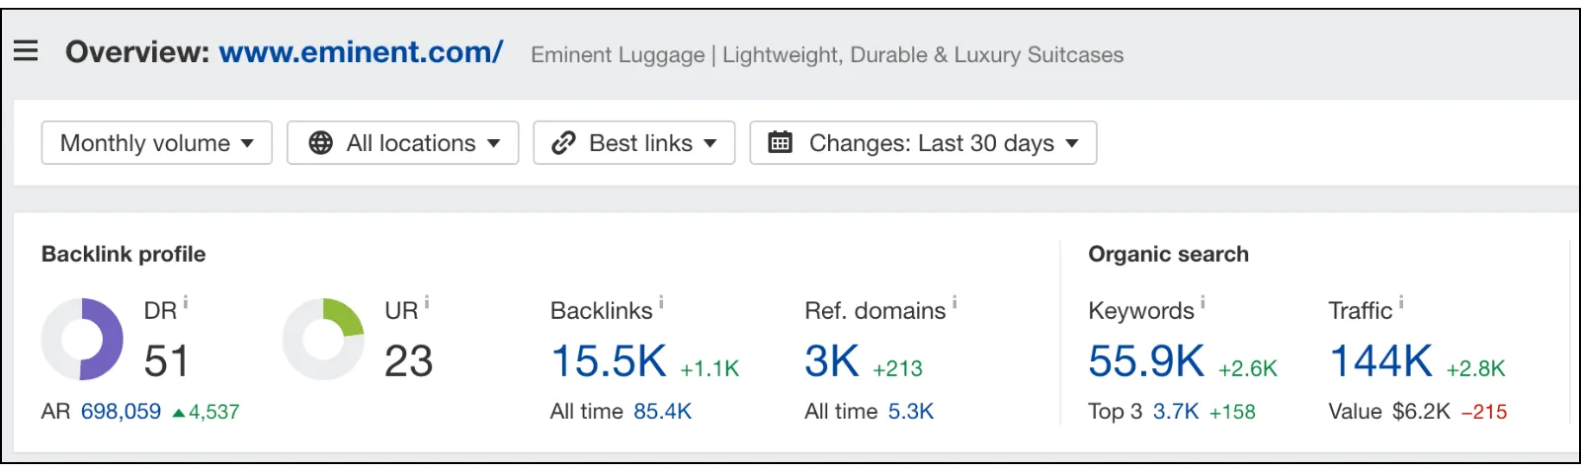Open the 3K referring domains count

(832, 361)
